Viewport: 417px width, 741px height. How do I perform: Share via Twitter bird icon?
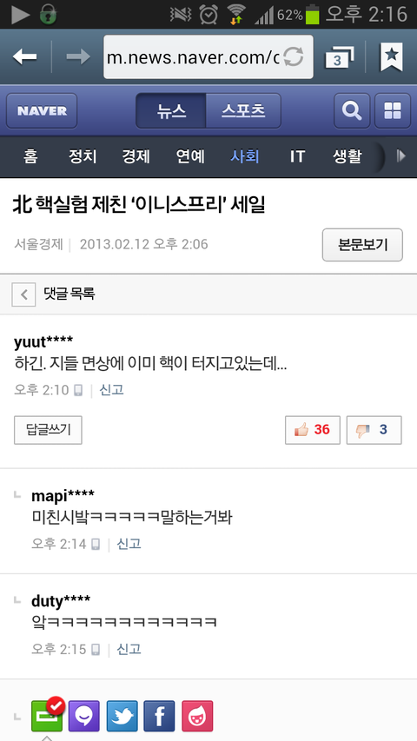click(122, 716)
